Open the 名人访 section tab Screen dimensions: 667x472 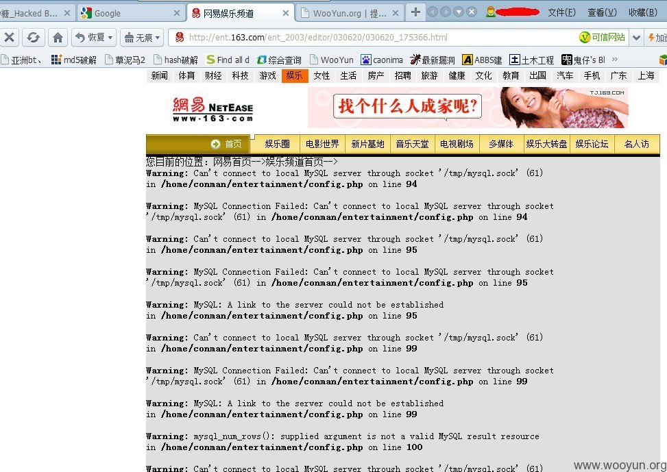point(637,144)
